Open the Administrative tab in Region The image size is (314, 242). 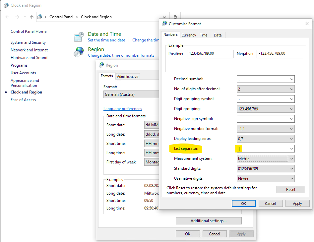coord(128,77)
